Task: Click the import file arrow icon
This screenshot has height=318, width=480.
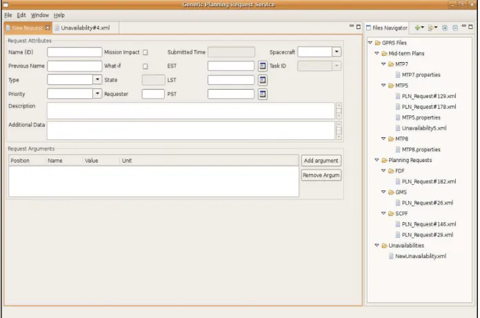Action: [x=430, y=28]
